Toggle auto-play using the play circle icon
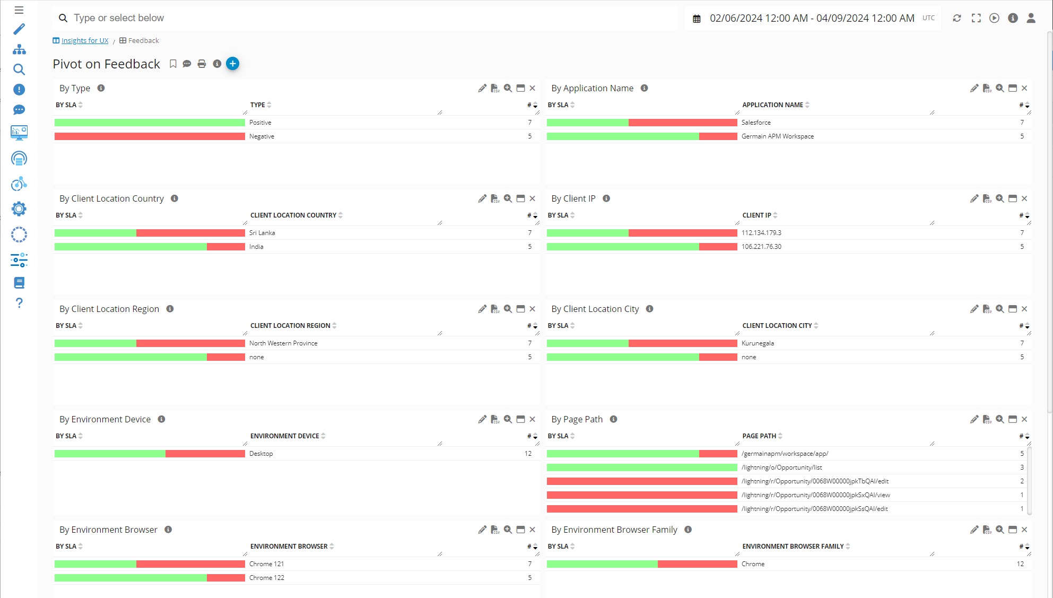1053x598 pixels. tap(995, 18)
